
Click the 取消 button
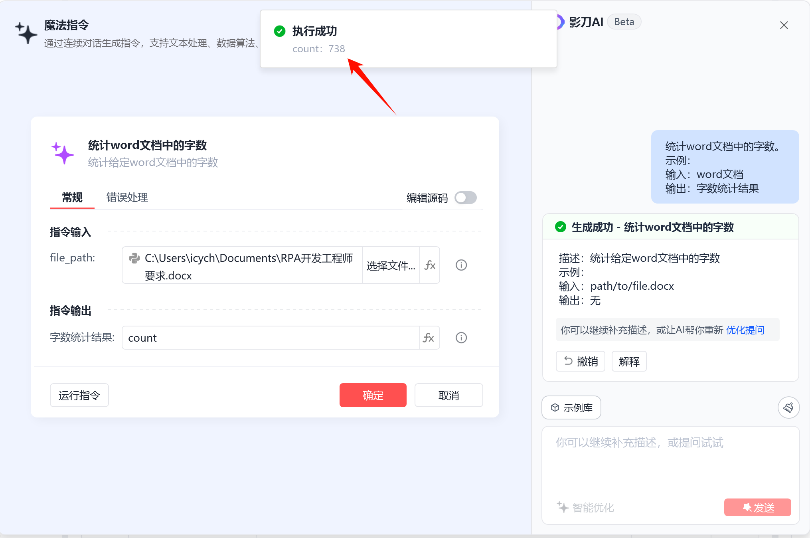coord(448,395)
